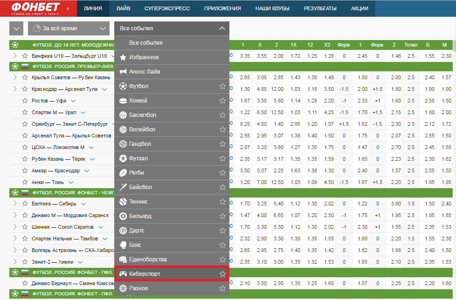Click the Тотал column header
The image size is (456, 300).
411,45
